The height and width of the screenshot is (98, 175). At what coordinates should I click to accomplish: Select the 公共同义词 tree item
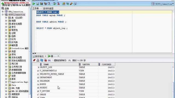(x=17, y=67)
